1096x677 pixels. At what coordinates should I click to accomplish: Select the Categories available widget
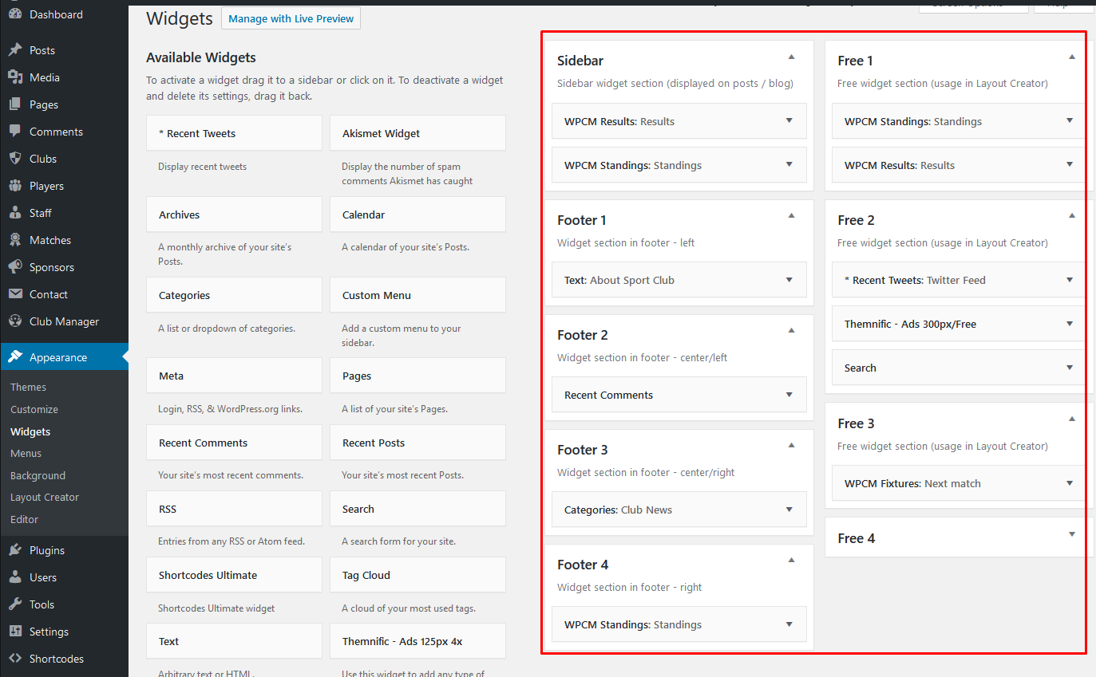(x=234, y=295)
